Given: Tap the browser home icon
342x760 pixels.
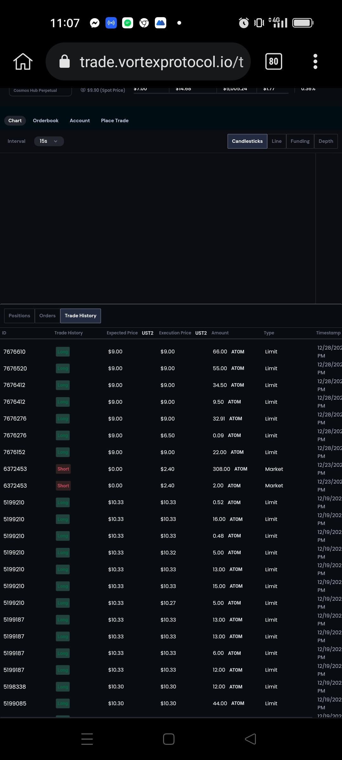Looking at the screenshot, I should point(23,61).
